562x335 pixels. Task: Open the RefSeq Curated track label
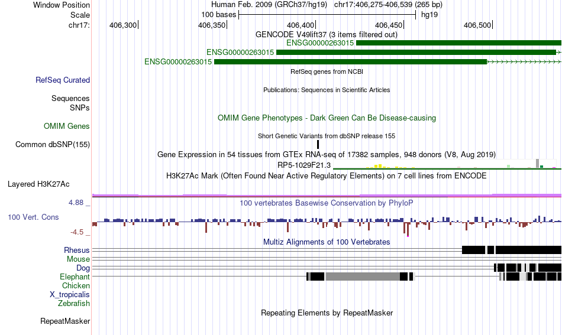tap(63, 80)
